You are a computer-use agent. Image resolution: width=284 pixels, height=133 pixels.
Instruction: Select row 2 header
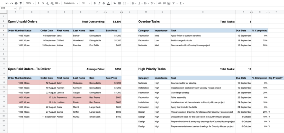tap(3, 21)
